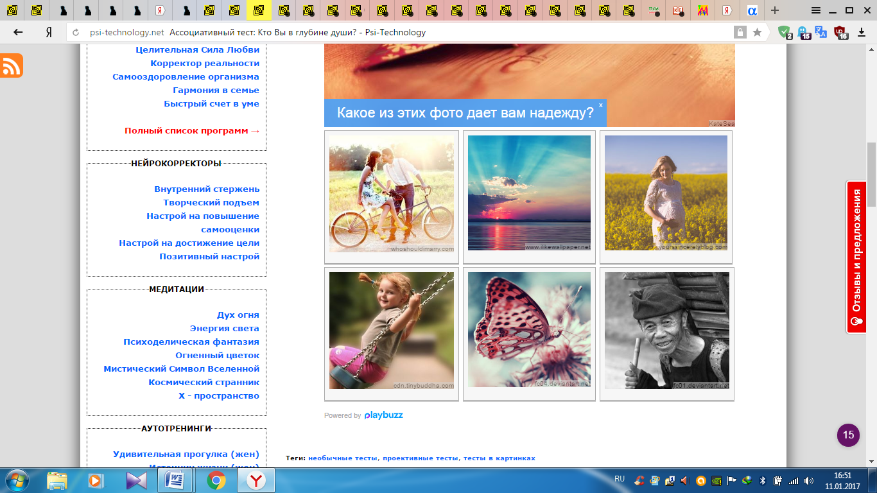Open Настрой на повышение самооценки link

[203, 223]
